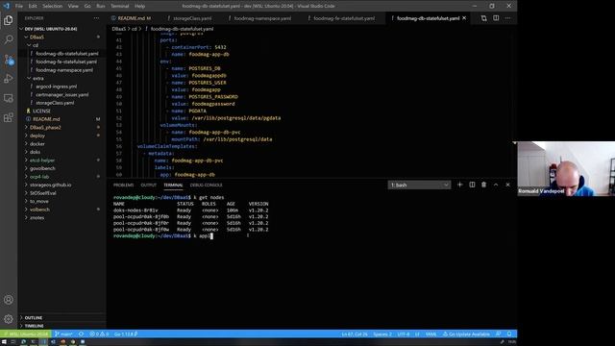Open the Search view in activity bar

[9, 39]
